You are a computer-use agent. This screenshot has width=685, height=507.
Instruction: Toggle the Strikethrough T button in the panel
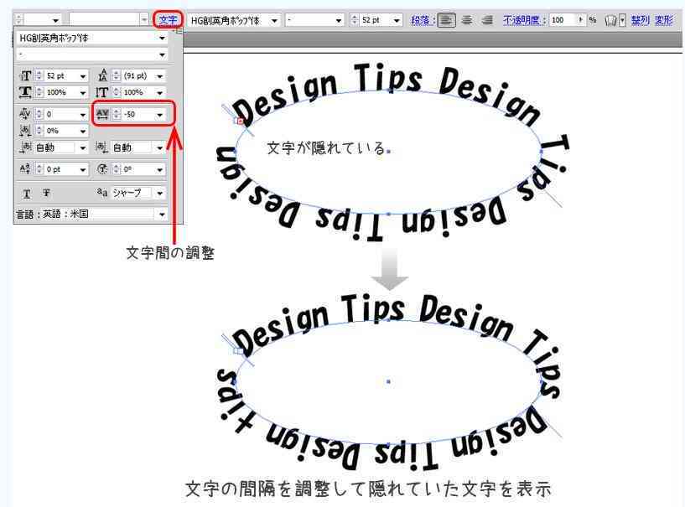pos(46,193)
